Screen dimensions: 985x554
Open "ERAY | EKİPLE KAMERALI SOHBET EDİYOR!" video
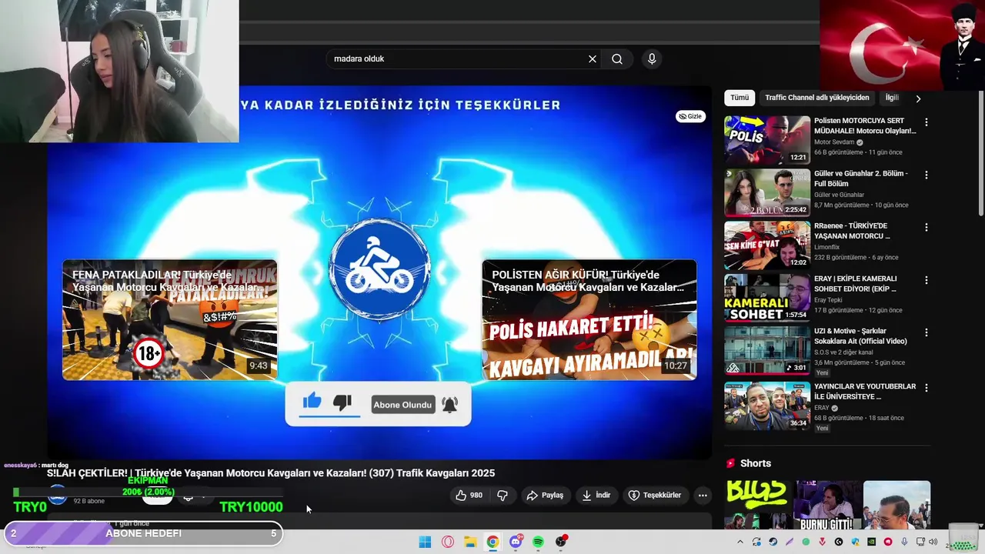[855, 283]
